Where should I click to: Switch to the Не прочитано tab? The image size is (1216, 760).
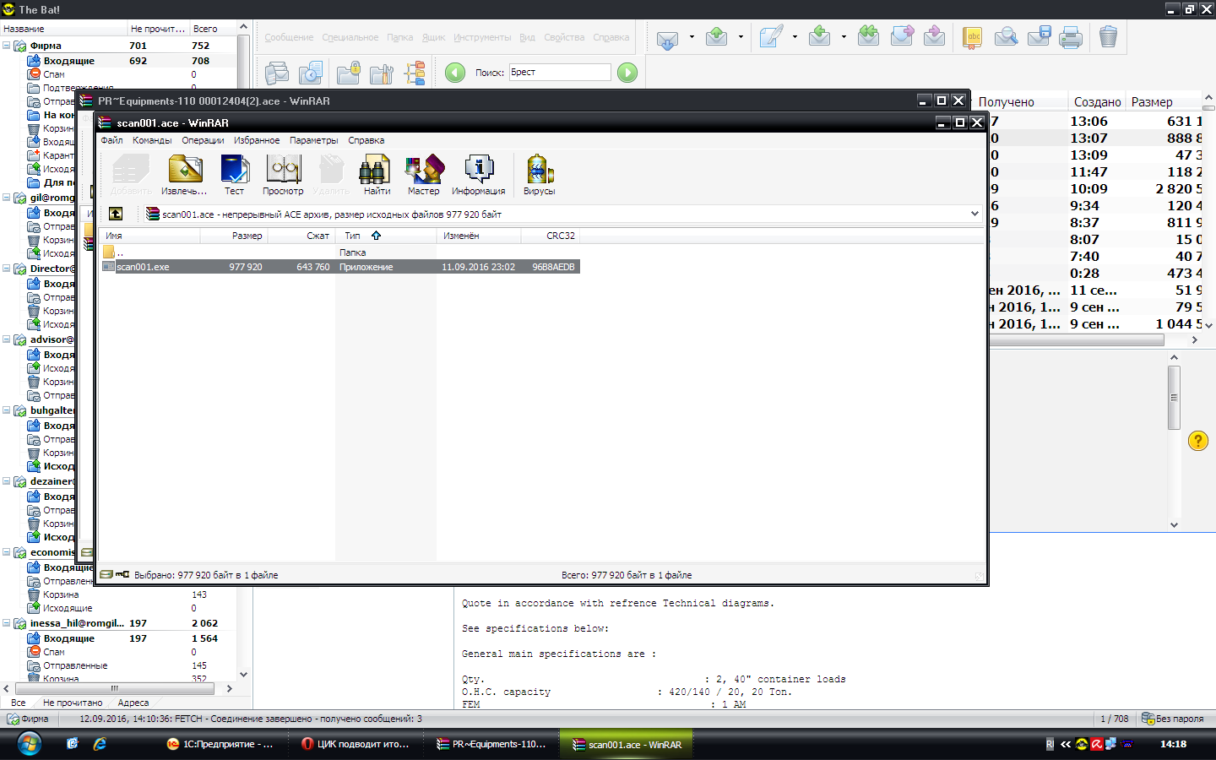pos(72,703)
